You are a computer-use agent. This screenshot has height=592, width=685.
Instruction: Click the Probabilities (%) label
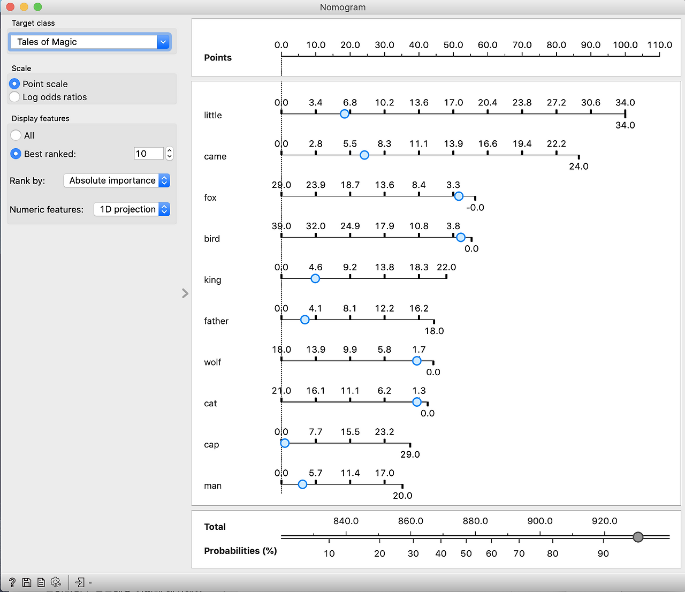240,551
